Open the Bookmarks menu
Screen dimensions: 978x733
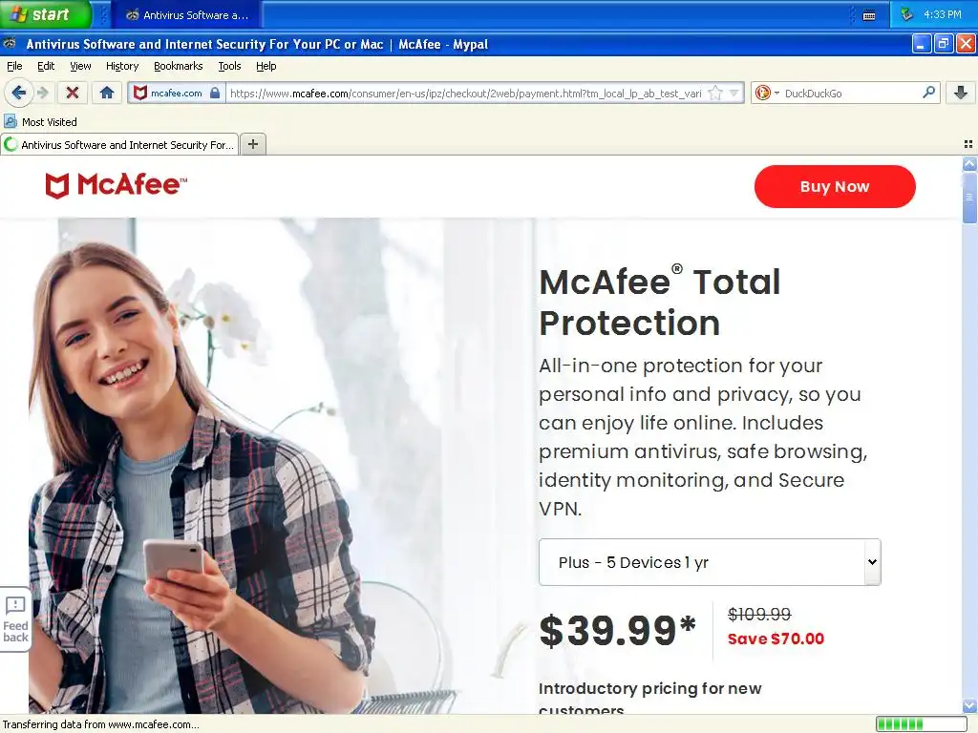tap(178, 66)
